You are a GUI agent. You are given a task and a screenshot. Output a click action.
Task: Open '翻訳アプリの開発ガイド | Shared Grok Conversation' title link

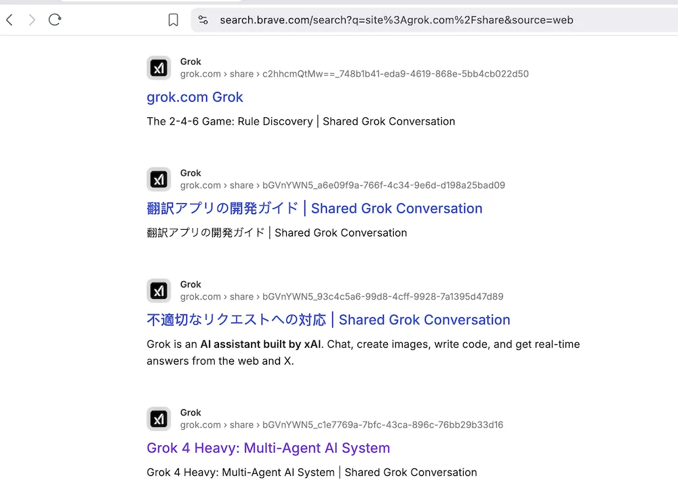(315, 208)
